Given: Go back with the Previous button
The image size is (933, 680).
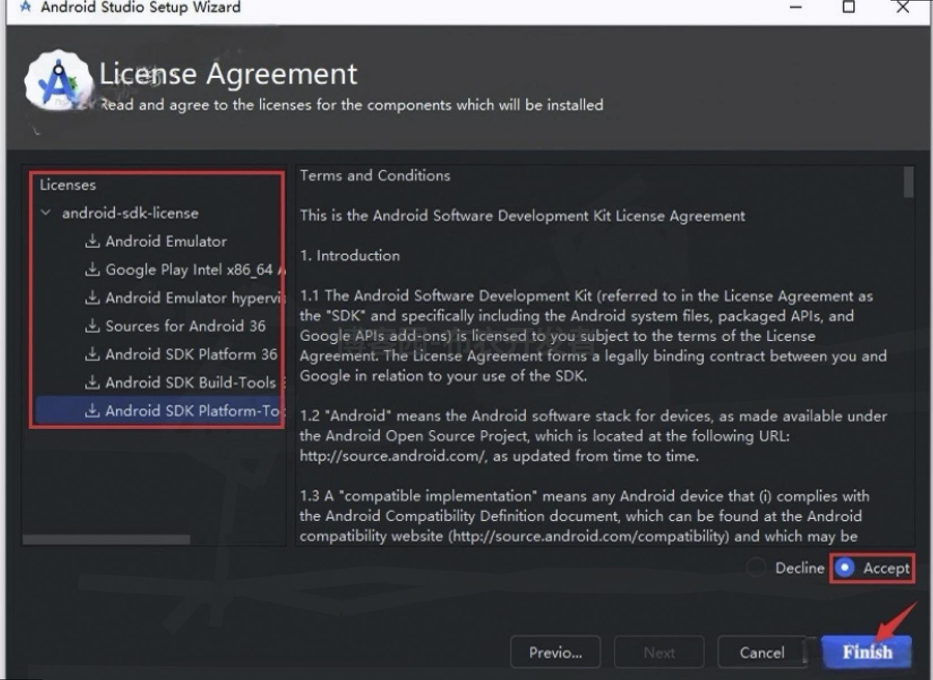Looking at the screenshot, I should [555, 652].
